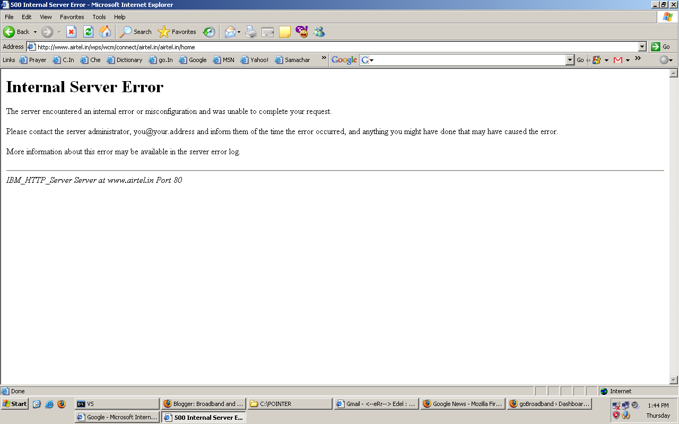Open the Samachar link in Links bar
Viewport: 679px width, 424px height.
(292, 60)
